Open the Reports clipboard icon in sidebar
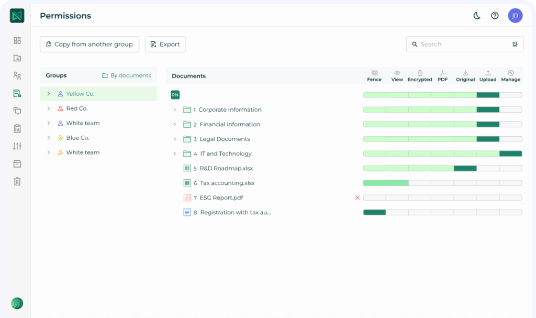Screen dimensions: 536x318 pos(17,128)
